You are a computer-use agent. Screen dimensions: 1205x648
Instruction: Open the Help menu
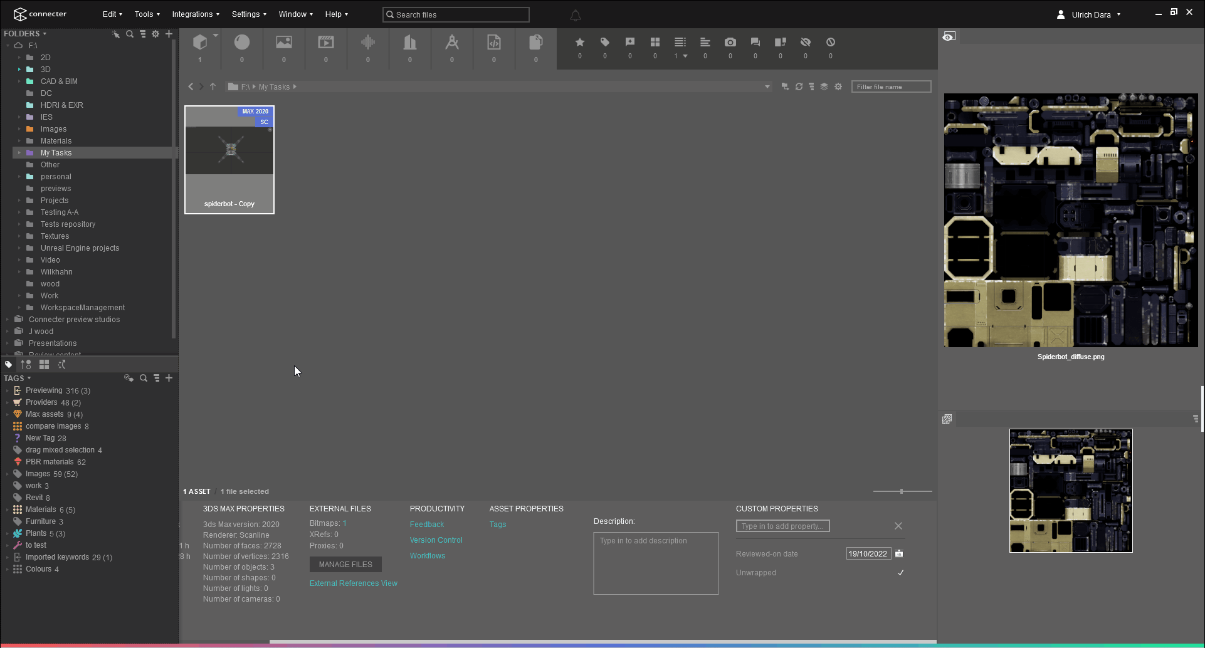tap(337, 14)
